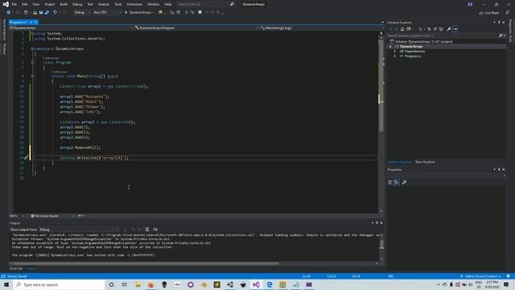Open Microsoft Edge from taskbar
This screenshot has height=290, width=515.
tap(270, 284)
